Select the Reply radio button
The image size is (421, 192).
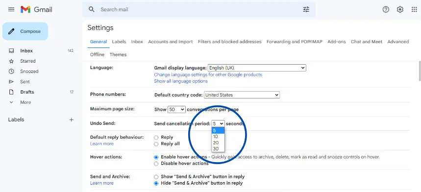pyautogui.click(x=156, y=138)
